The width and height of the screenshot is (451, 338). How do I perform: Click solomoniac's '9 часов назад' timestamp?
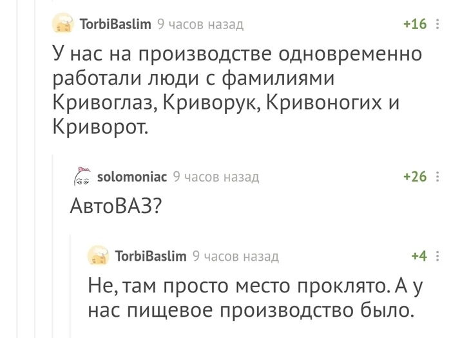point(216,177)
